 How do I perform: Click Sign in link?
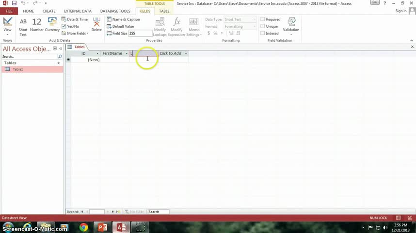tap(401, 11)
